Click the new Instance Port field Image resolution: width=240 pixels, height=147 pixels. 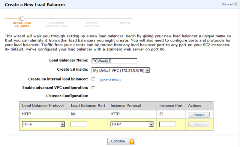point(168,124)
